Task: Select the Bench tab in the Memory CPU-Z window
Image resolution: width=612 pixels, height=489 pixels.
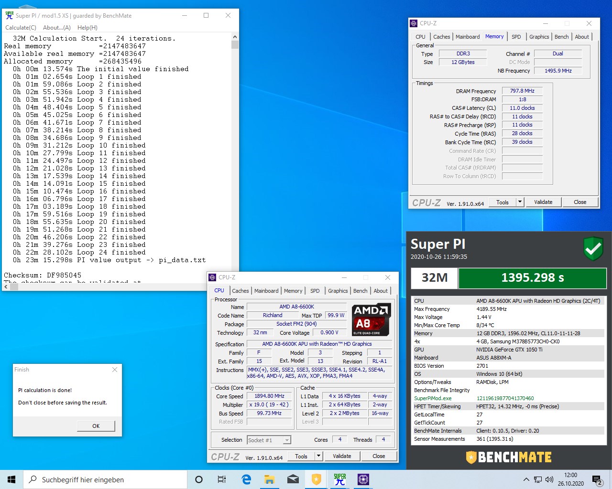Action: click(562, 37)
